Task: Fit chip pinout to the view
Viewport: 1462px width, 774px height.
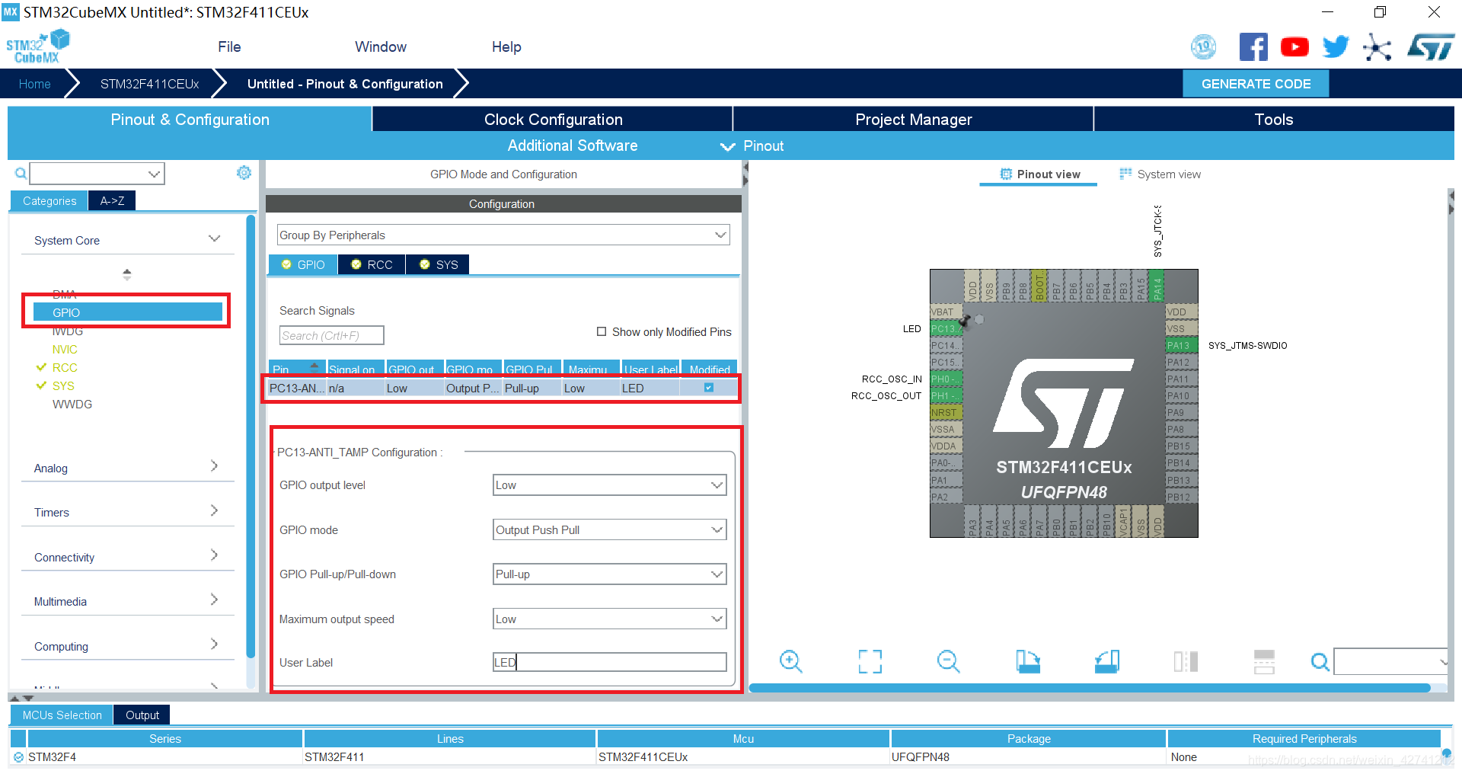Action: pos(870,661)
